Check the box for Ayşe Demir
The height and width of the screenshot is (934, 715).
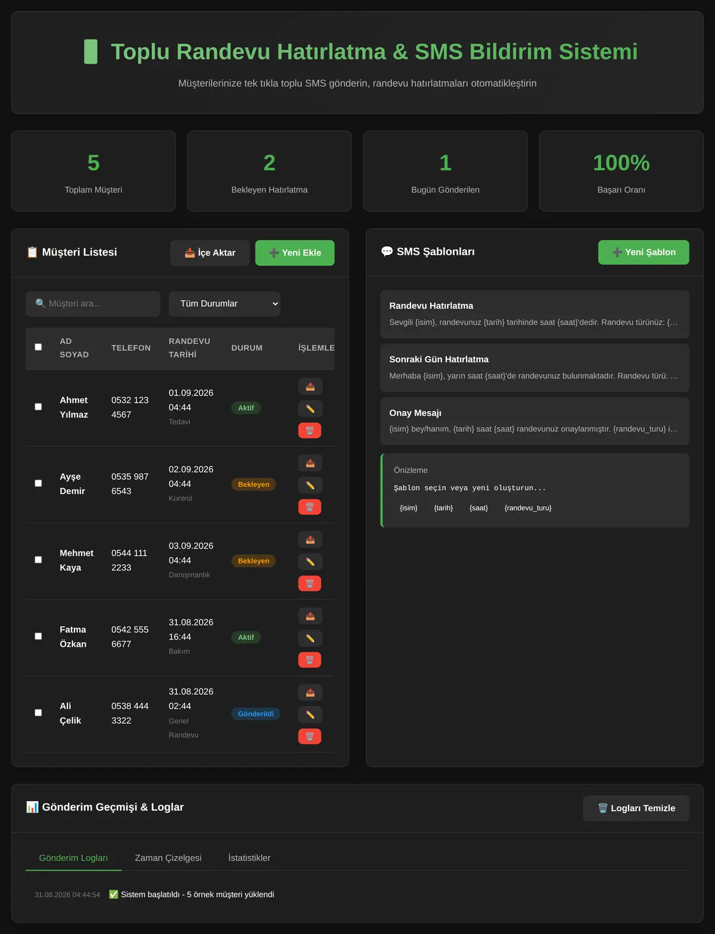point(38,483)
